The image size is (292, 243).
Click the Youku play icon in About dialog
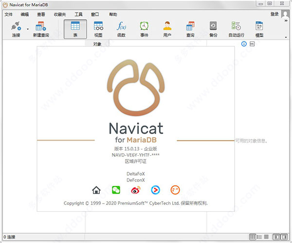tap(155, 190)
